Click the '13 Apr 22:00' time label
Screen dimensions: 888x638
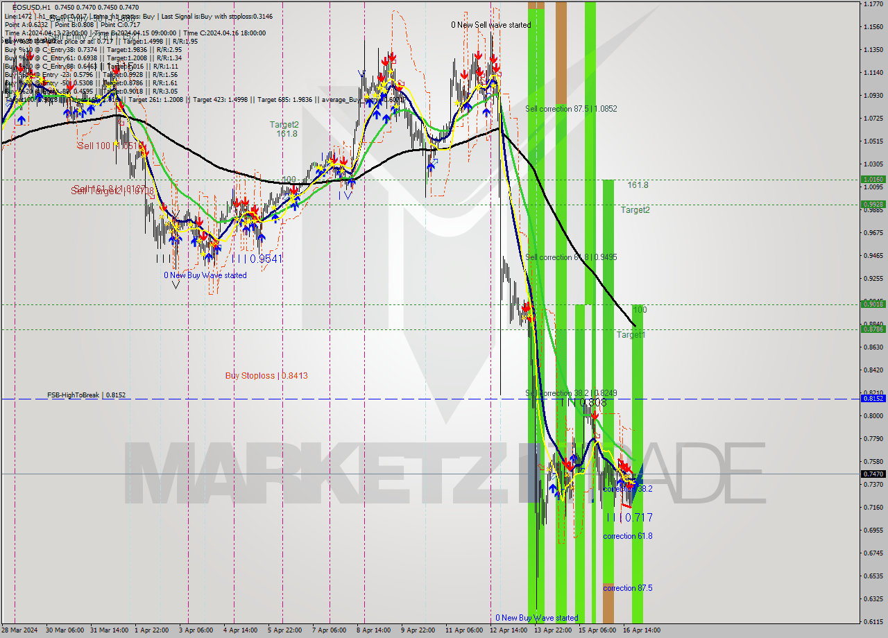coord(553,630)
